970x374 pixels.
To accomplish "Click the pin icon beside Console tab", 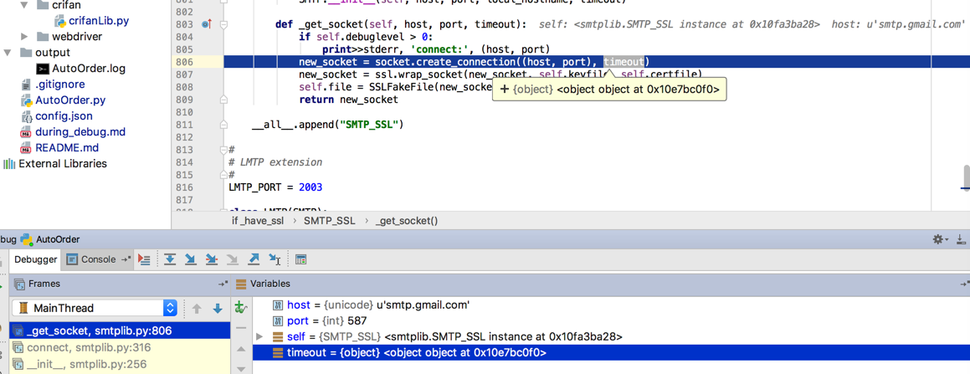I will click(x=126, y=259).
